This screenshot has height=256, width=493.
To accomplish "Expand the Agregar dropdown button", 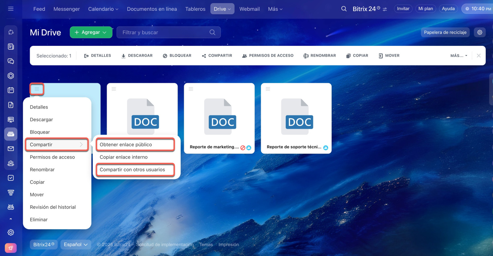I will [x=91, y=32].
